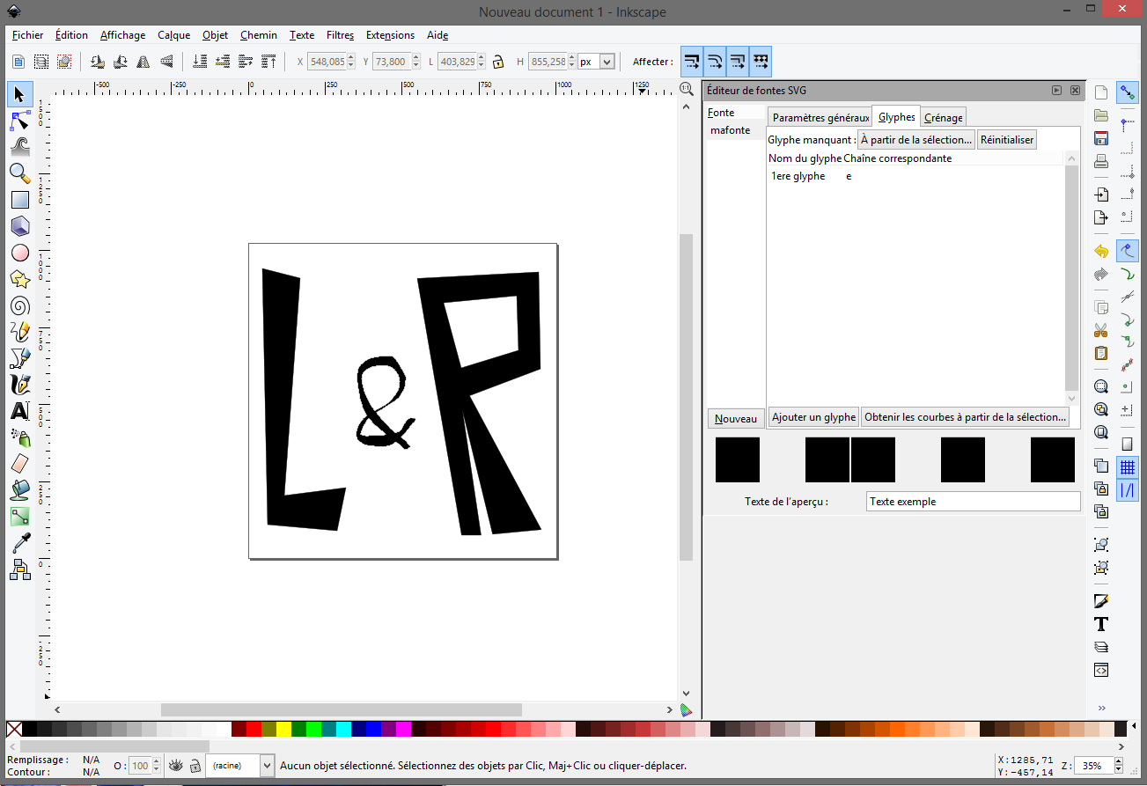The height and width of the screenshot is (786, 1147).
Task: Activate the Zoom tool
Action: [19, 173]
